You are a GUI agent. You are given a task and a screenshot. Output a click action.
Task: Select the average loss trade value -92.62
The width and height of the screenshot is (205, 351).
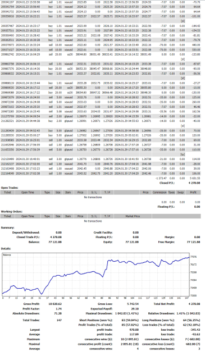click(x=195, y=335)
